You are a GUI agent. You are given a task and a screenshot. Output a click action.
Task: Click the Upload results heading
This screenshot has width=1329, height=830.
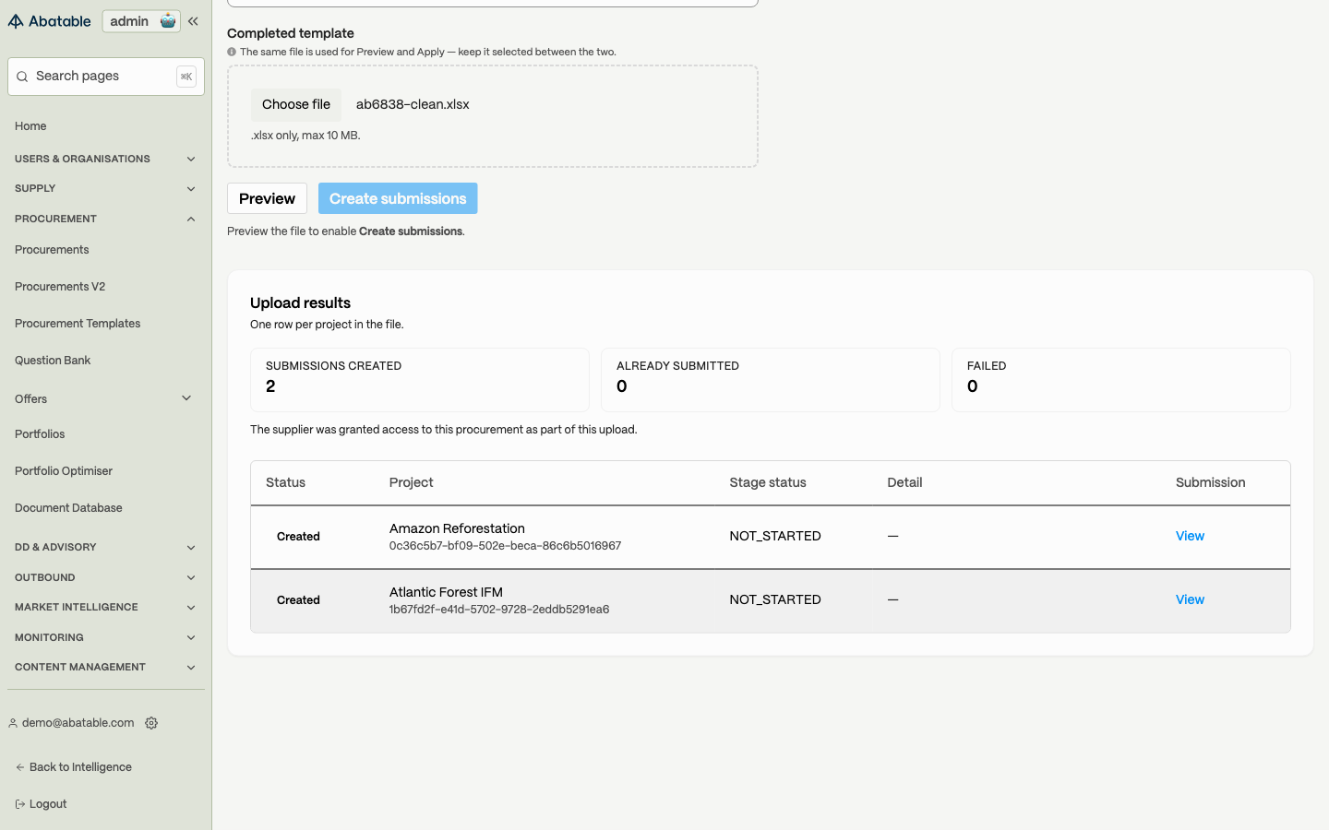point(300,302)
